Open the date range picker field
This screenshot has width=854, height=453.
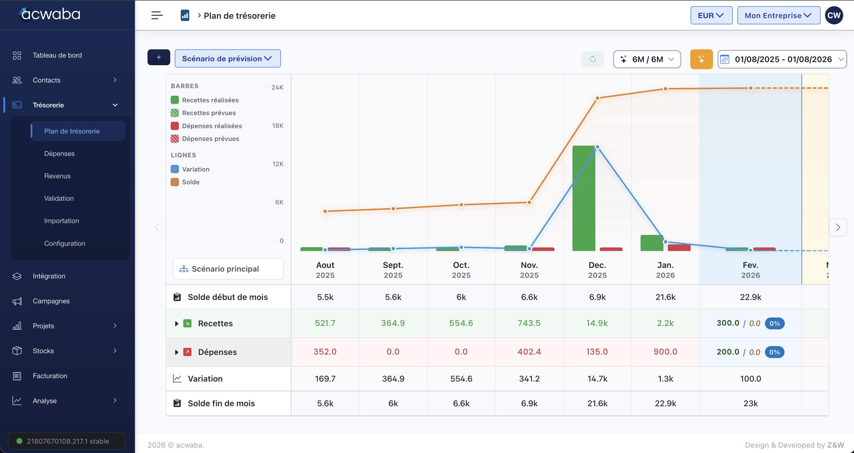click(x=782, y=59)
